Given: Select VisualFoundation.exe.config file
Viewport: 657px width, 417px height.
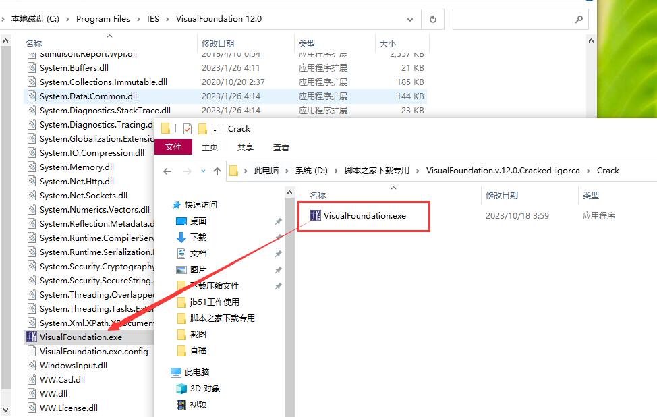Looking at the screenshot, I should click(x=94, y=351).
